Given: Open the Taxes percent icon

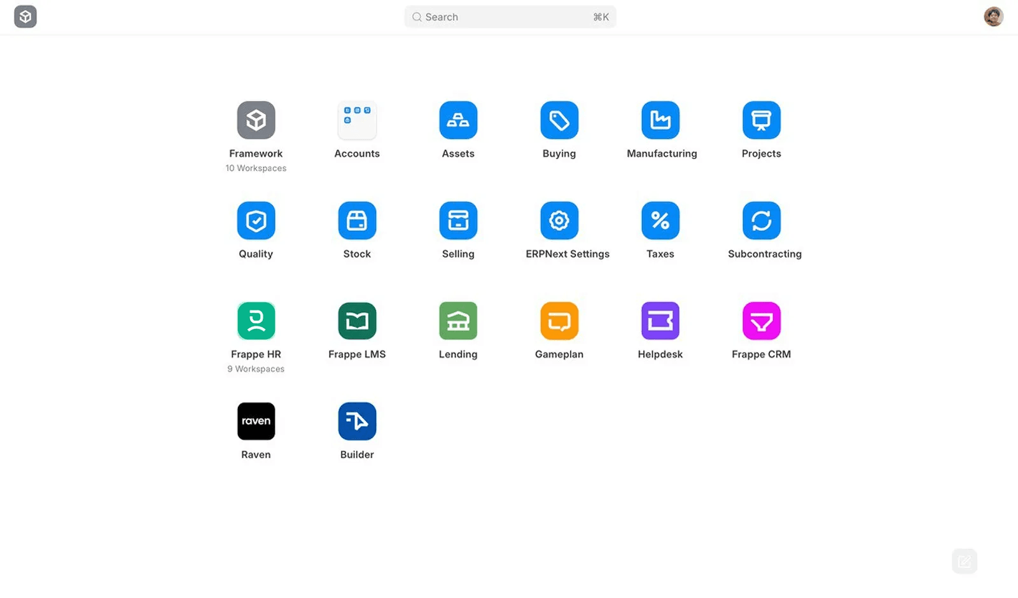Looking at the screenshot, I should 660,221.
